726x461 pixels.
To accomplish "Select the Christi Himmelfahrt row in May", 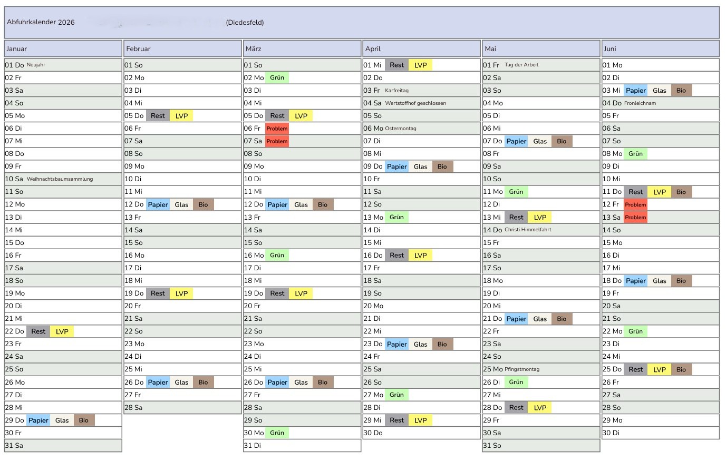I will 528,230.
